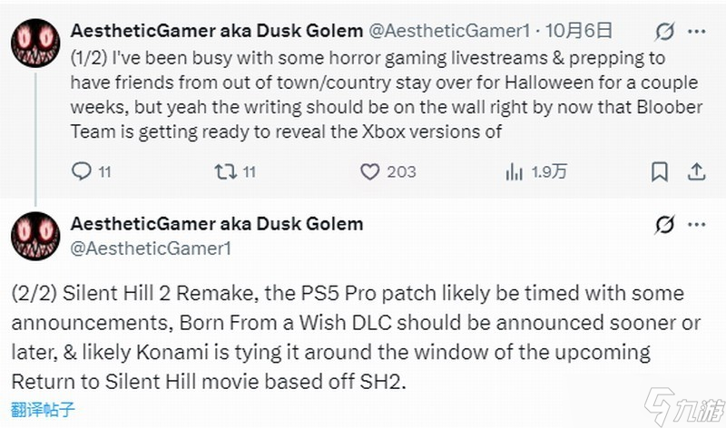Share the first tweet
This screenshot has width=726, height=428.
click(x=697, y=171)
